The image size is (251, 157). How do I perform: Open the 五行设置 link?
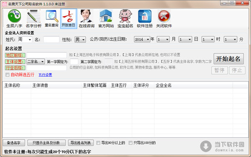click(x=45, y=75)
